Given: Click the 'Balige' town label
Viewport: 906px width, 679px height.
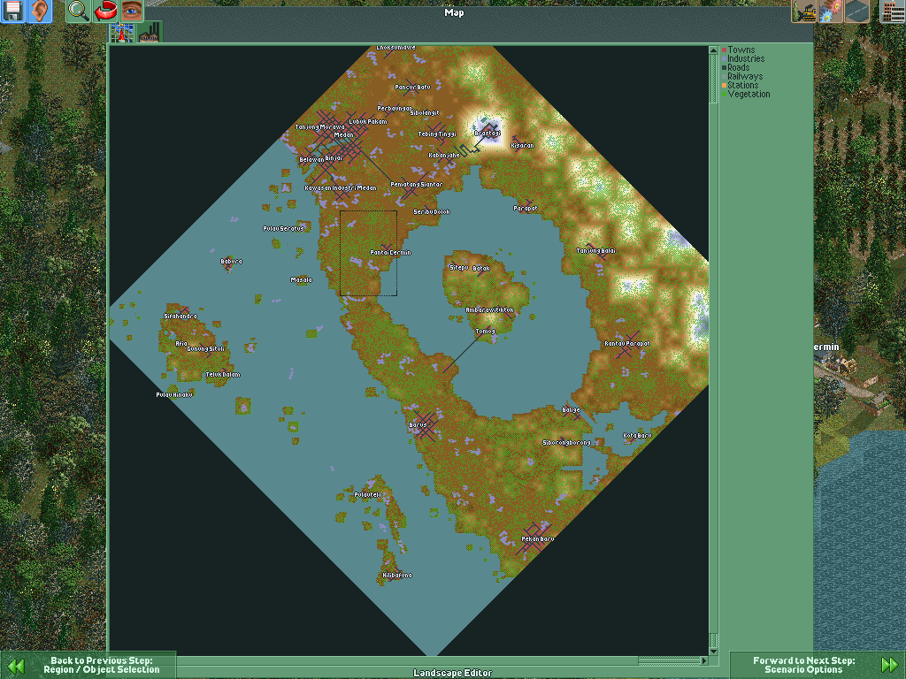Looking at the screenshot, I should [x=571, y=410].
